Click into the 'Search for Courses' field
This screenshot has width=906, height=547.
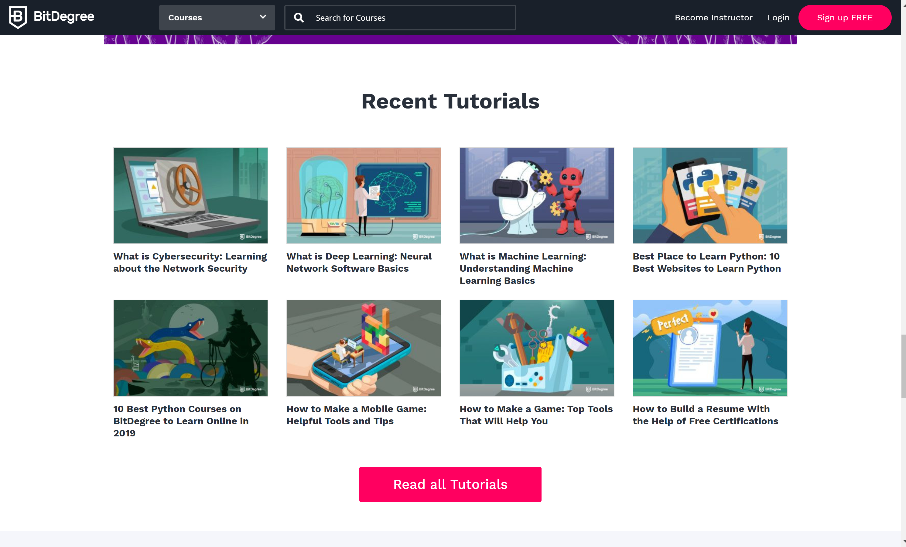(405, 17)
